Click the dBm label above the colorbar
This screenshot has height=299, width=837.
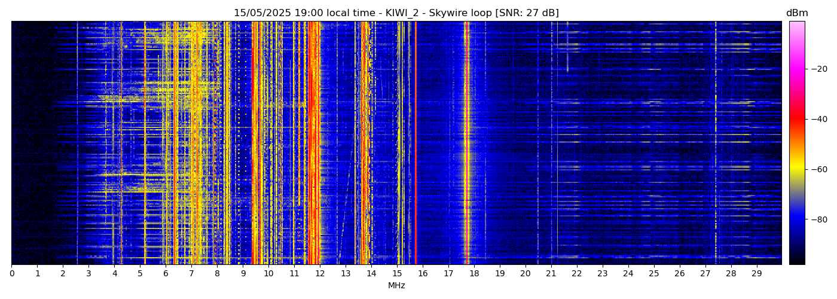tap(796, 13)
